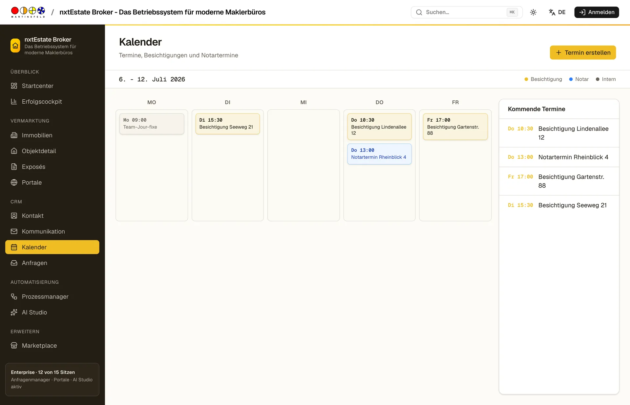Open Marketplace menu item
The image size is (630, 405).
pyautogui.click(x=52, y=346)
